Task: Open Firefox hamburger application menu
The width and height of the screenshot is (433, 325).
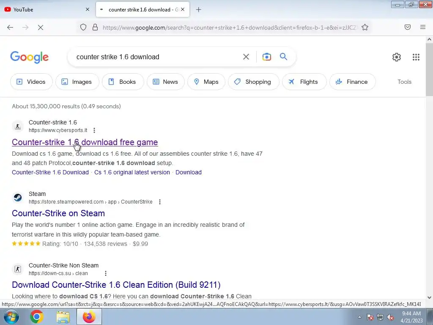Action: (x=423, y=27)
